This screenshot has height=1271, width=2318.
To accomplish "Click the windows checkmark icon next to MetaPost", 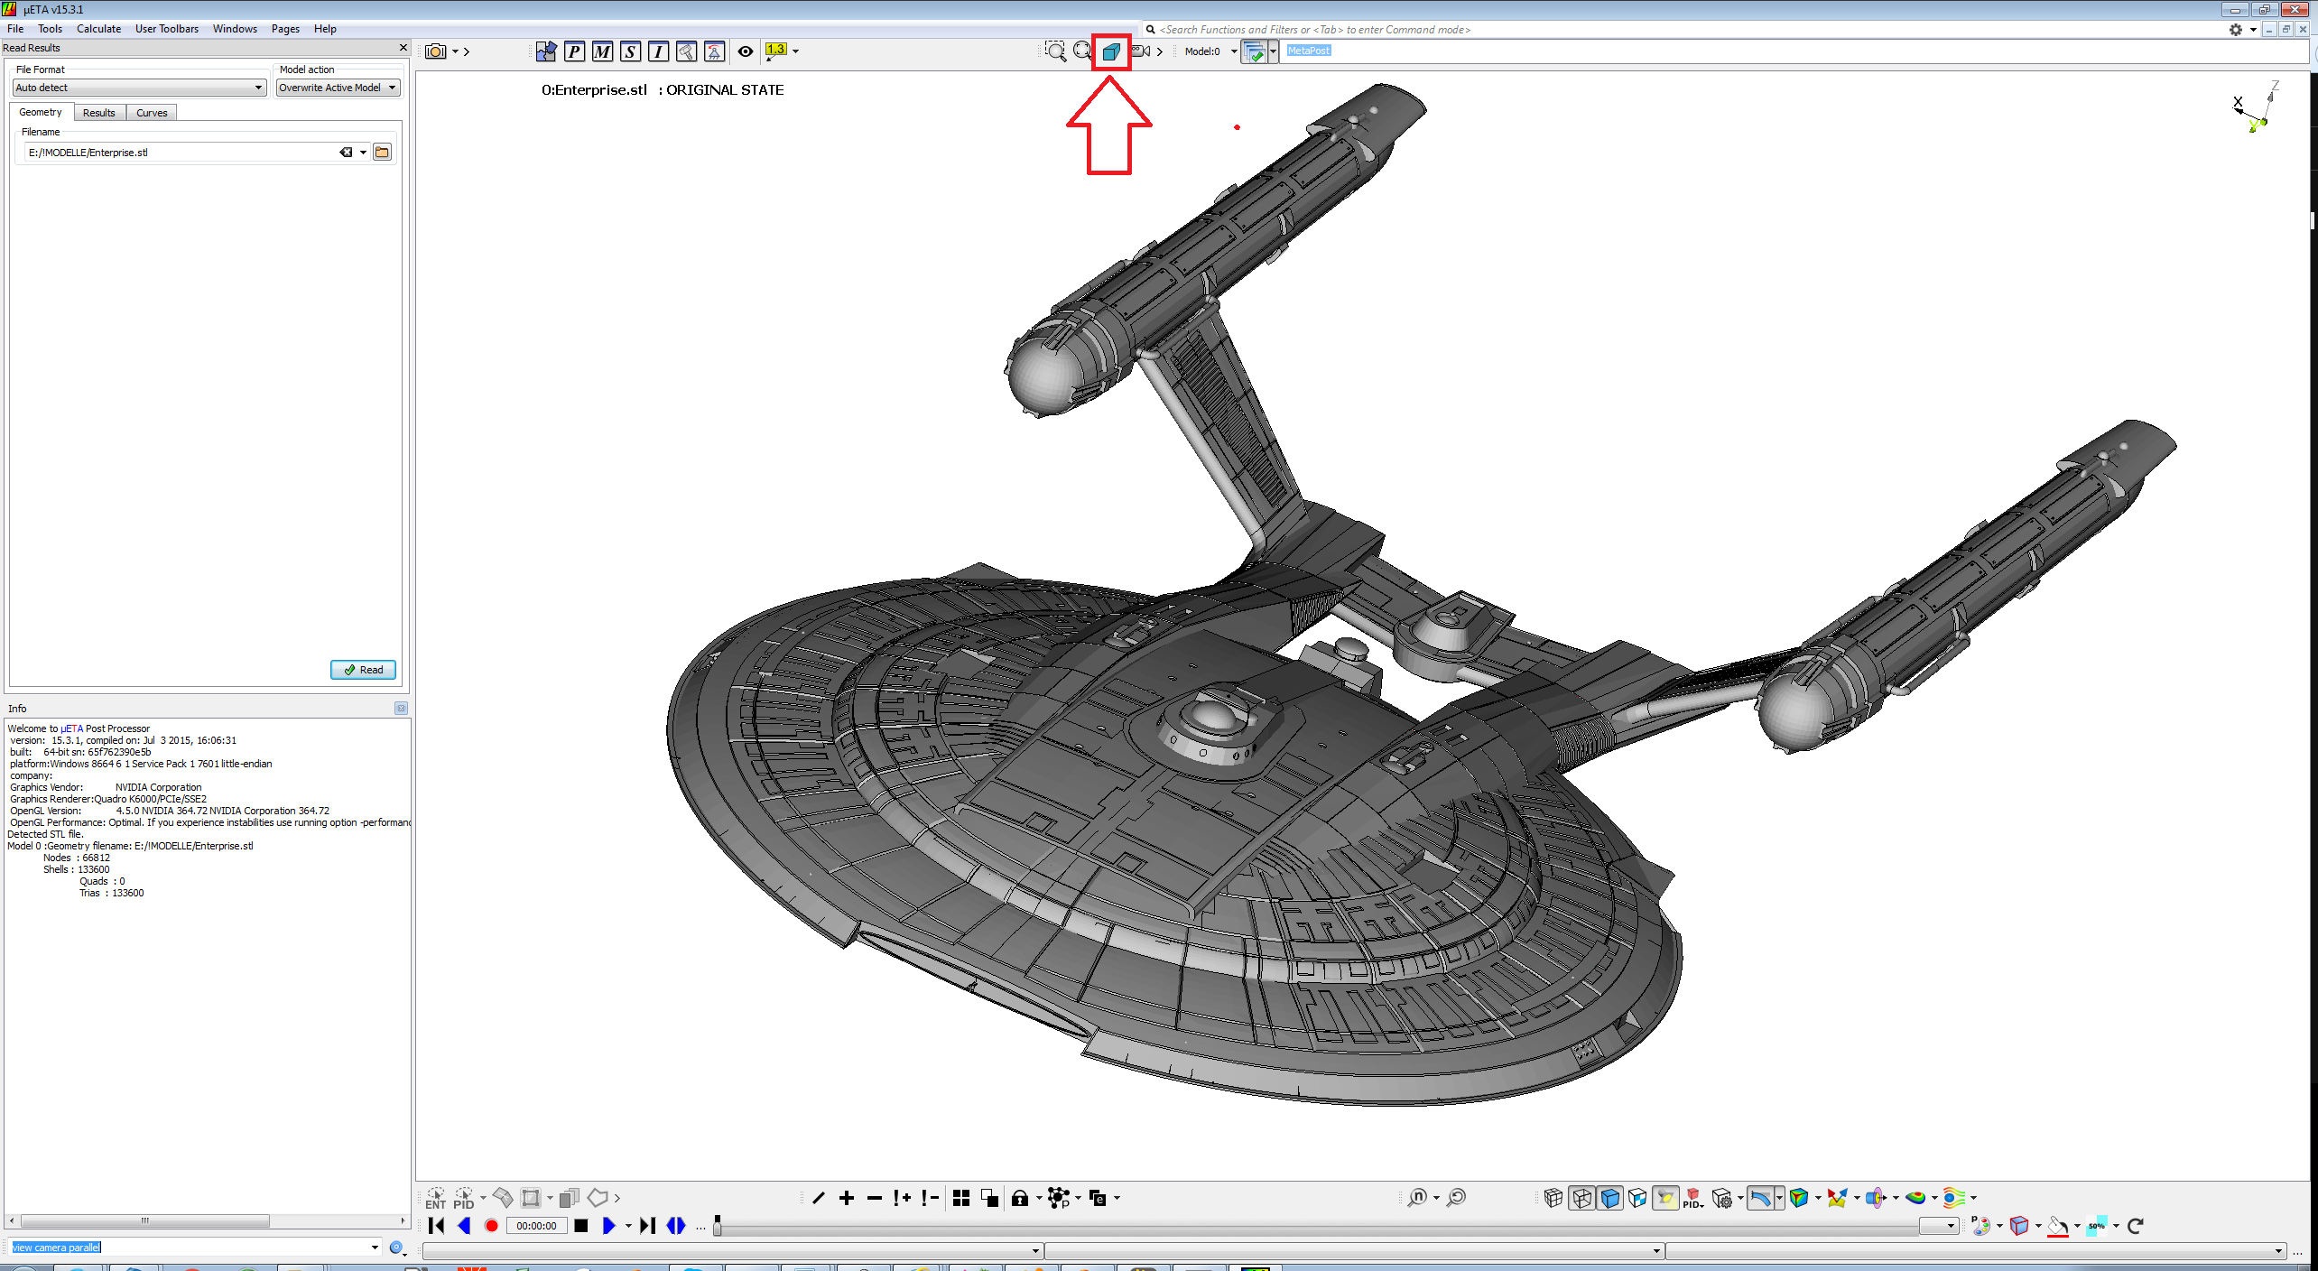I will 1254,51.
